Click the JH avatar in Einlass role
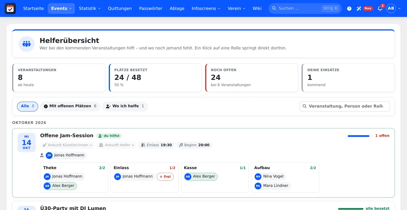The width and height of the screenshot is (407, 210). tap(117, 176)
